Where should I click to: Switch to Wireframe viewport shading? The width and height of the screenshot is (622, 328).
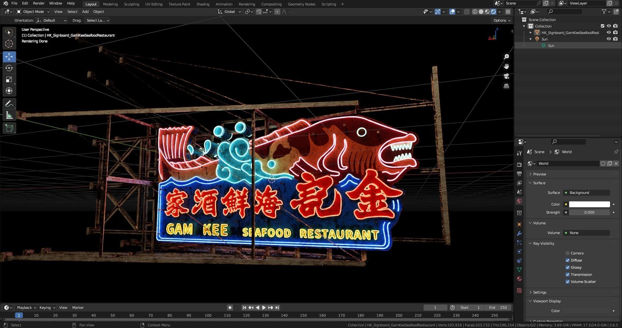pyautogui.click(x=475, y=12)
